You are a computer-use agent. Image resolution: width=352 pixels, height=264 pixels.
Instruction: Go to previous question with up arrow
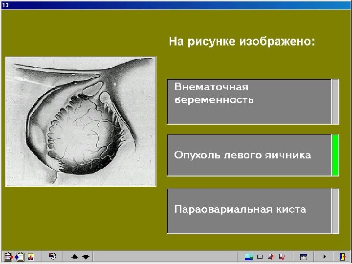pyautogui.click(x=74, y=257)
